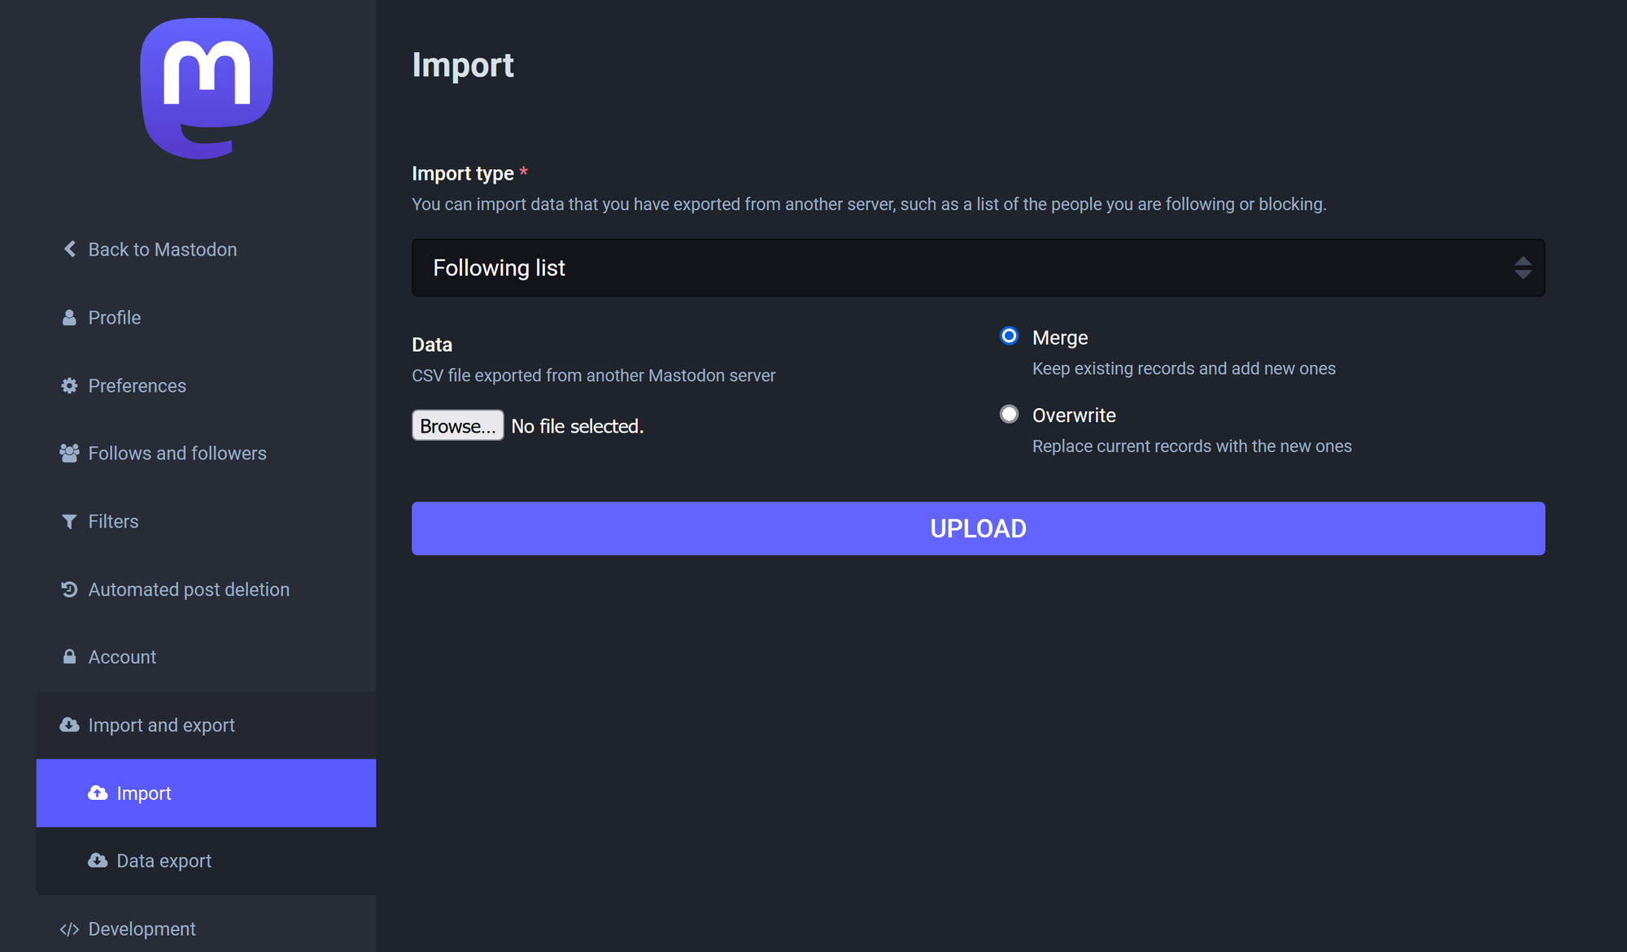Click the Follows and followers group icon
Image resolution: width=1627 pixels, height=952 pixels.
click(69, 453)
